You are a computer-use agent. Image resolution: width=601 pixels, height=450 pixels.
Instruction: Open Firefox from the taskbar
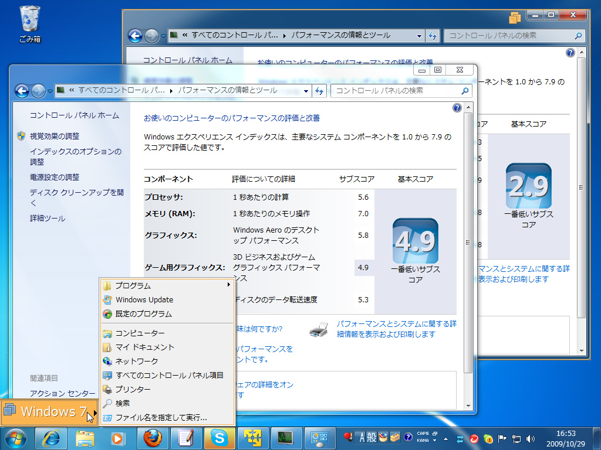153,438
